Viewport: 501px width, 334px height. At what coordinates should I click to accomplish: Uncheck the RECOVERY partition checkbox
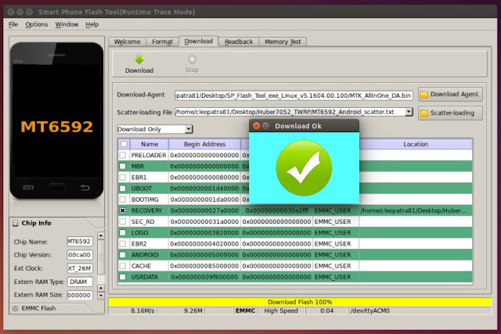(123, 210)
